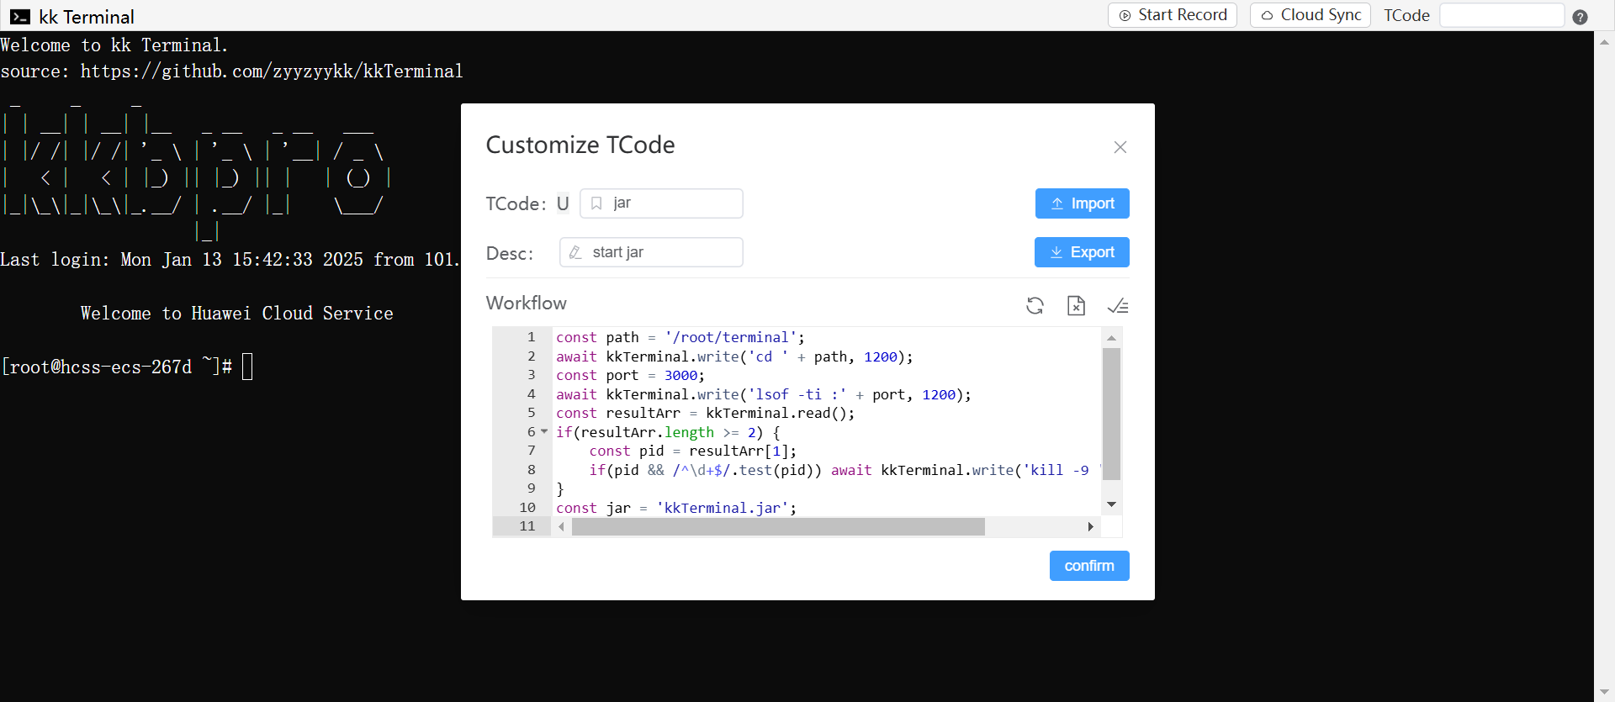
Task: Click the code editor scroll up arrow
Action: [x=1111, y=337]
